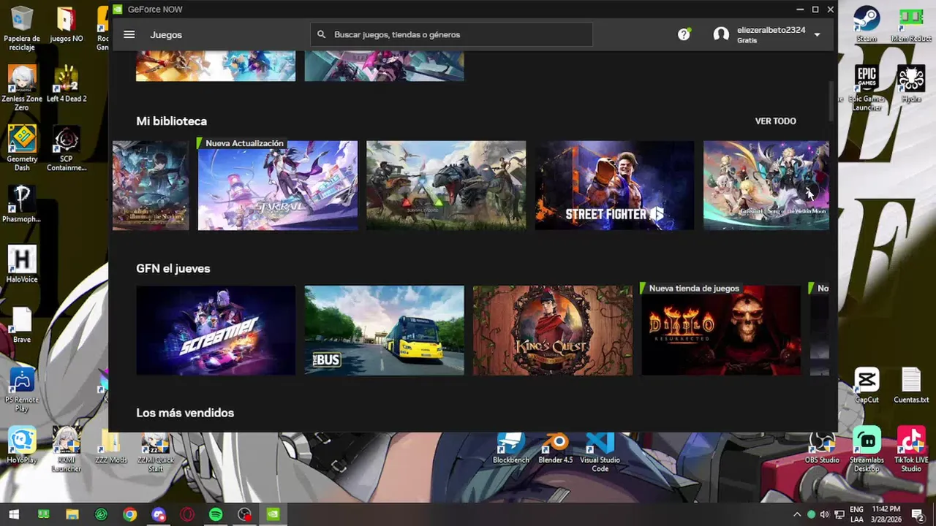
Task: Launch Steam from desktop
Action: coord(867,24)
